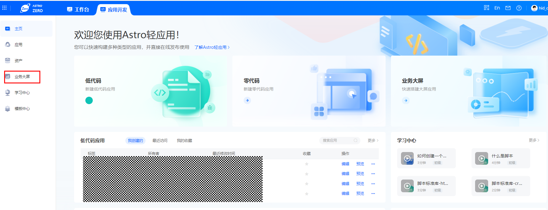
Task: Play the 脚本标准库-ht... tutorial video
Action: point(407,186)
